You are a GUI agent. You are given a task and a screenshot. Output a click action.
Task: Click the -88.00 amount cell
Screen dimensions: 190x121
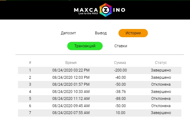120,99
